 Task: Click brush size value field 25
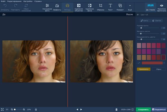pos(163,28)
